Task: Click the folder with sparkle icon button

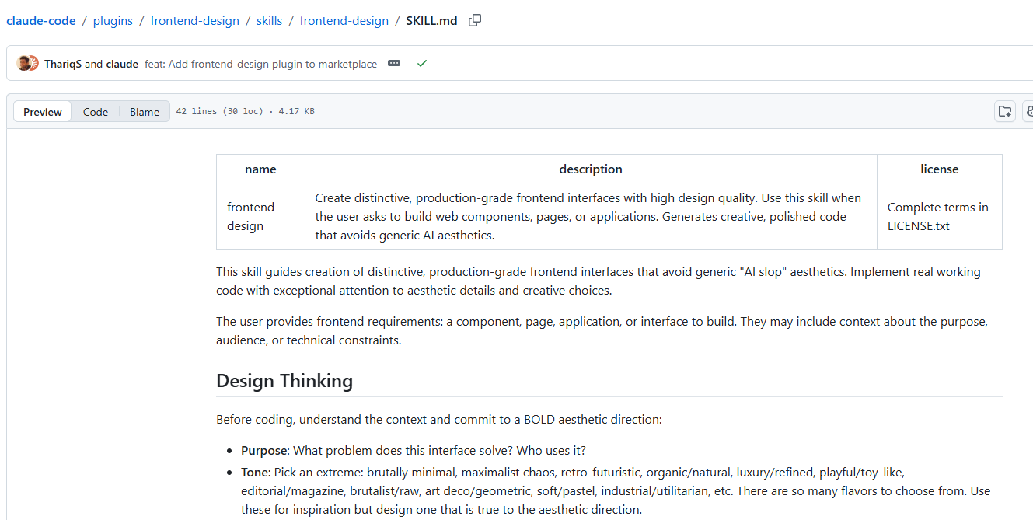Action: coord(1005,111)
